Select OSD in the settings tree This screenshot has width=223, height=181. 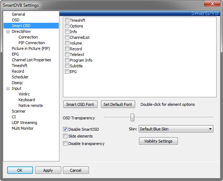[x=16, y=20]
